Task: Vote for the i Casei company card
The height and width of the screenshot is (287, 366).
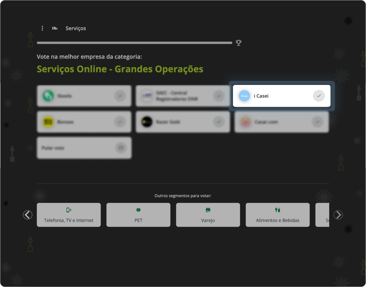Action: click(x=281, y=96)
